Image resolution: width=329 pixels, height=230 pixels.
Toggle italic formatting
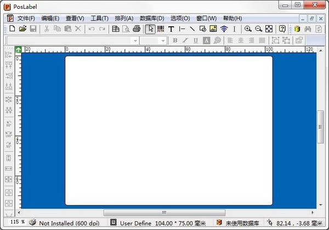tap(185, 40)
